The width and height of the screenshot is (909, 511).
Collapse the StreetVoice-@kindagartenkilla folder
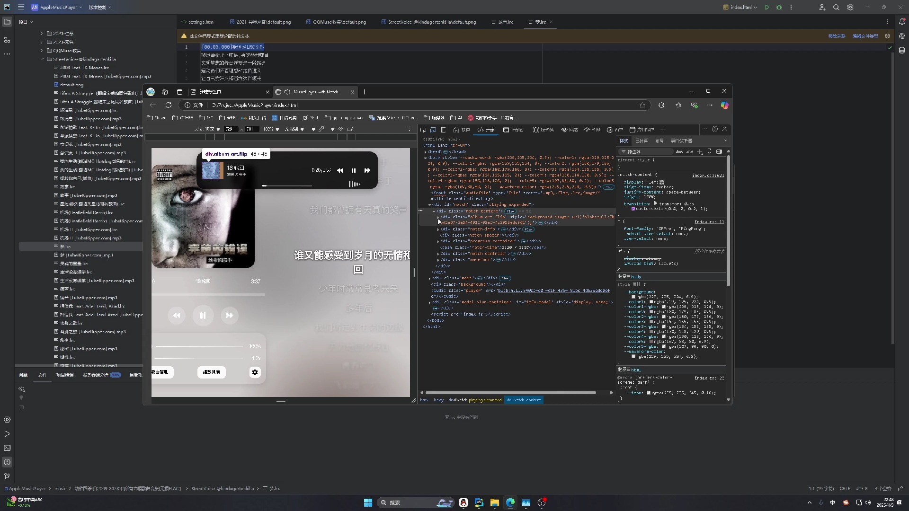point(42,59)
